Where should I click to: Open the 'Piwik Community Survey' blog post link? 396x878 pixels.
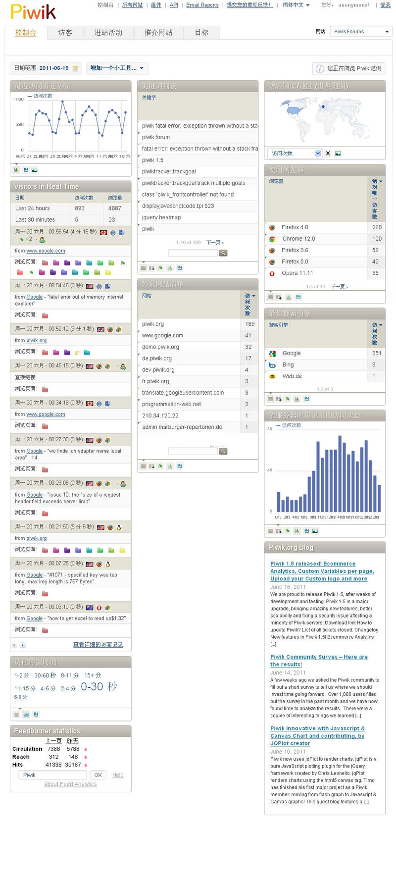pos(319,661)
